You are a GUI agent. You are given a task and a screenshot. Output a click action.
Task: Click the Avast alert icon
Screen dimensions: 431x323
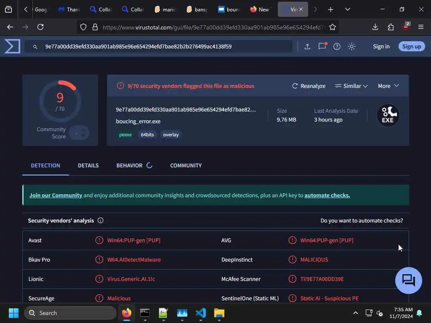tap(99, 240)
